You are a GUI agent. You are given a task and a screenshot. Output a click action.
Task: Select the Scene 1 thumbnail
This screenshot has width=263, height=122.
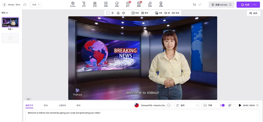[x=10, y=22]
